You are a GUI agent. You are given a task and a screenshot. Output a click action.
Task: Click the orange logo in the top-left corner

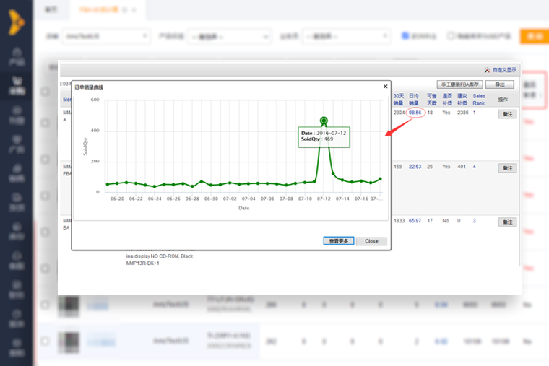click(16, 21)
